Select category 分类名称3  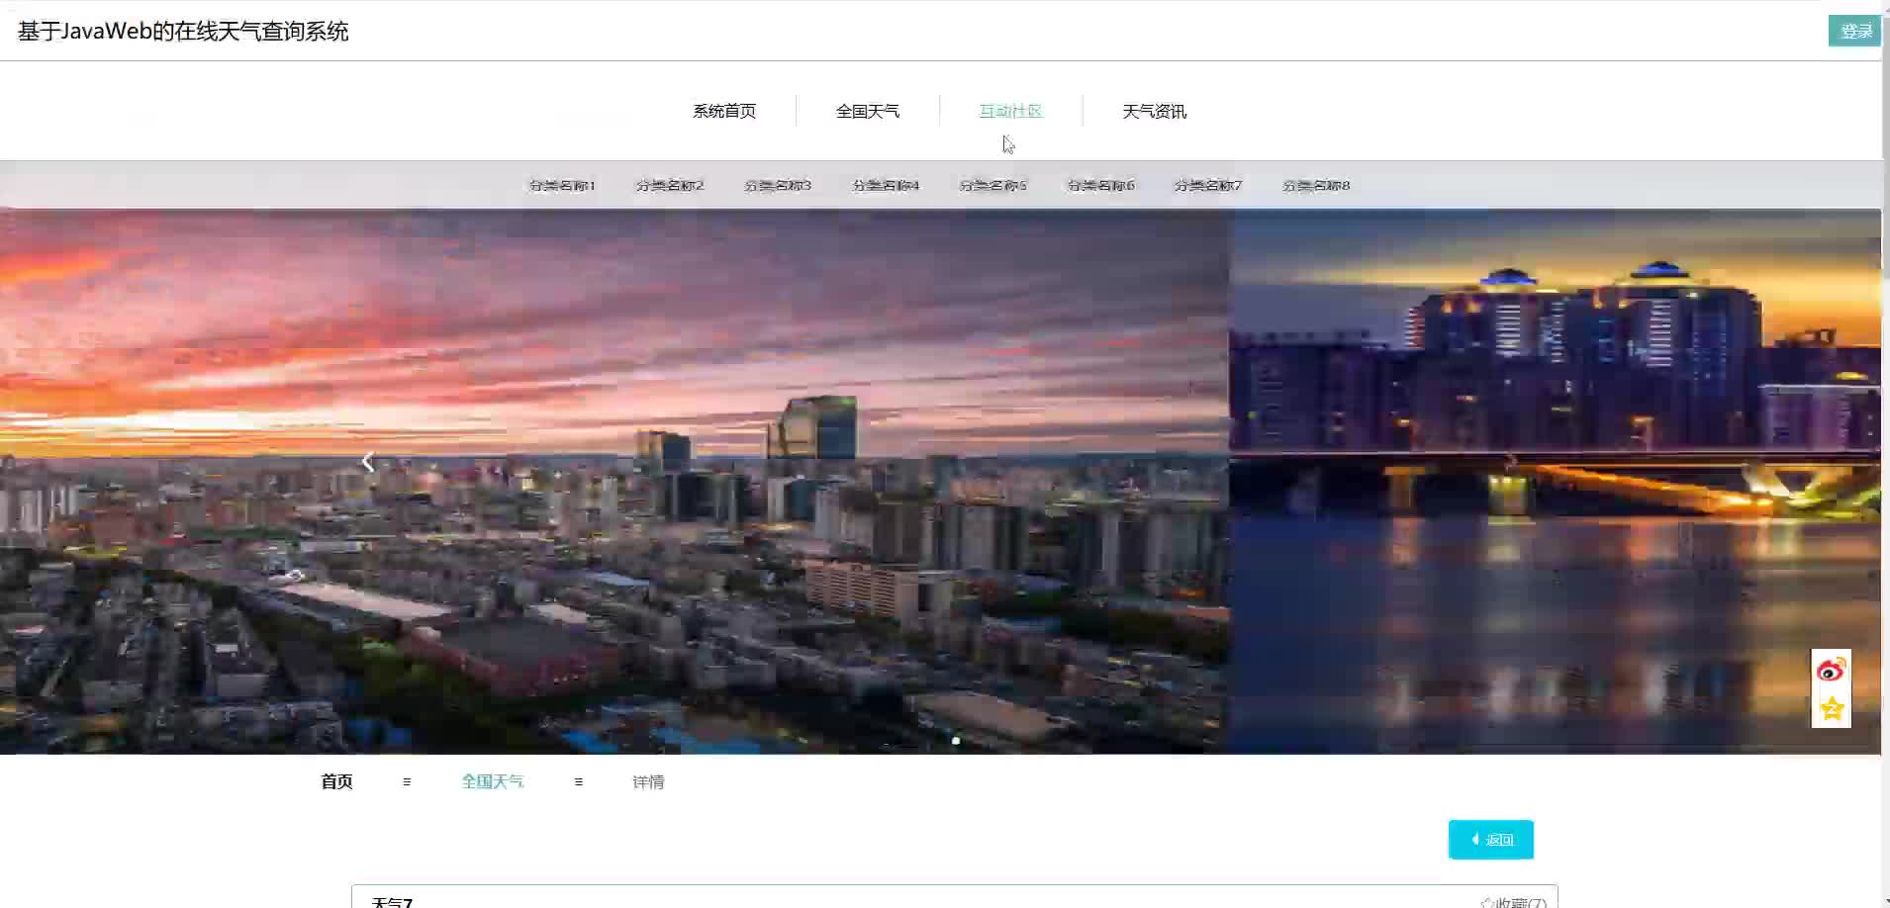tap(778, 185)
